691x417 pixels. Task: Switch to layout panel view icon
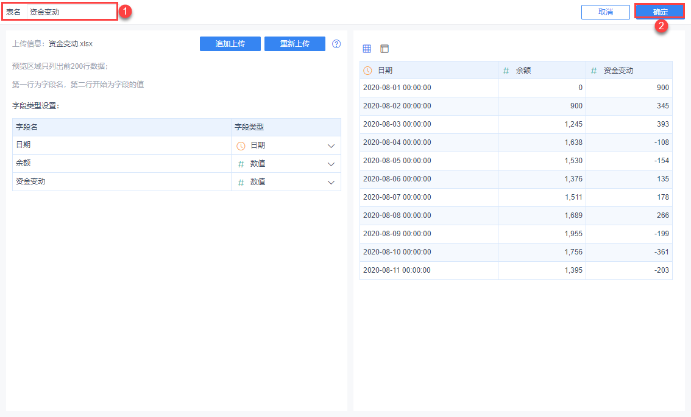coord(384,49)
